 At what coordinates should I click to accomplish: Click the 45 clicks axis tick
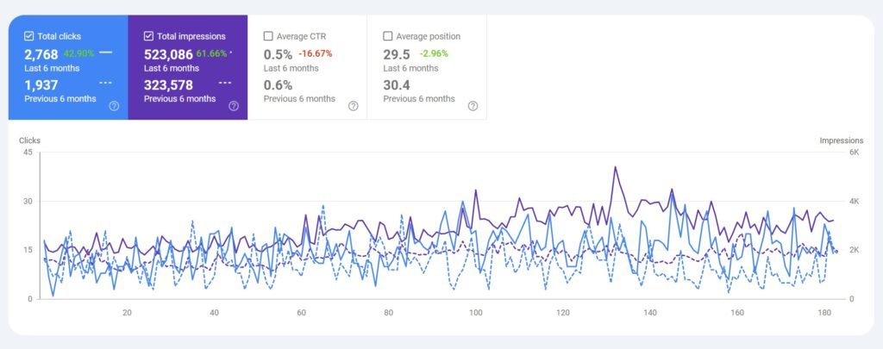pos(28,153)
